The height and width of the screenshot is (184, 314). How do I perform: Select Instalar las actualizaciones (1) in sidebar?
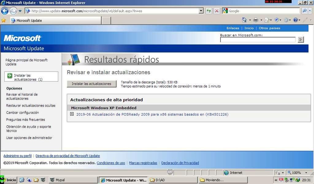coord(31,77)
